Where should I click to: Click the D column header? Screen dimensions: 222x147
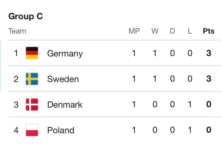pos(172,31)
